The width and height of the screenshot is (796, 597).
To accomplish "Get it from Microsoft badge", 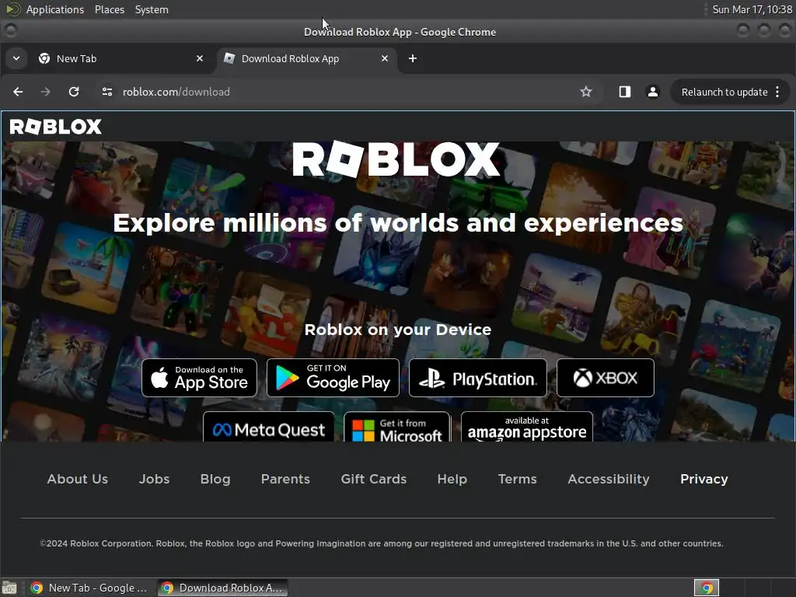I will tap(397, 427).
